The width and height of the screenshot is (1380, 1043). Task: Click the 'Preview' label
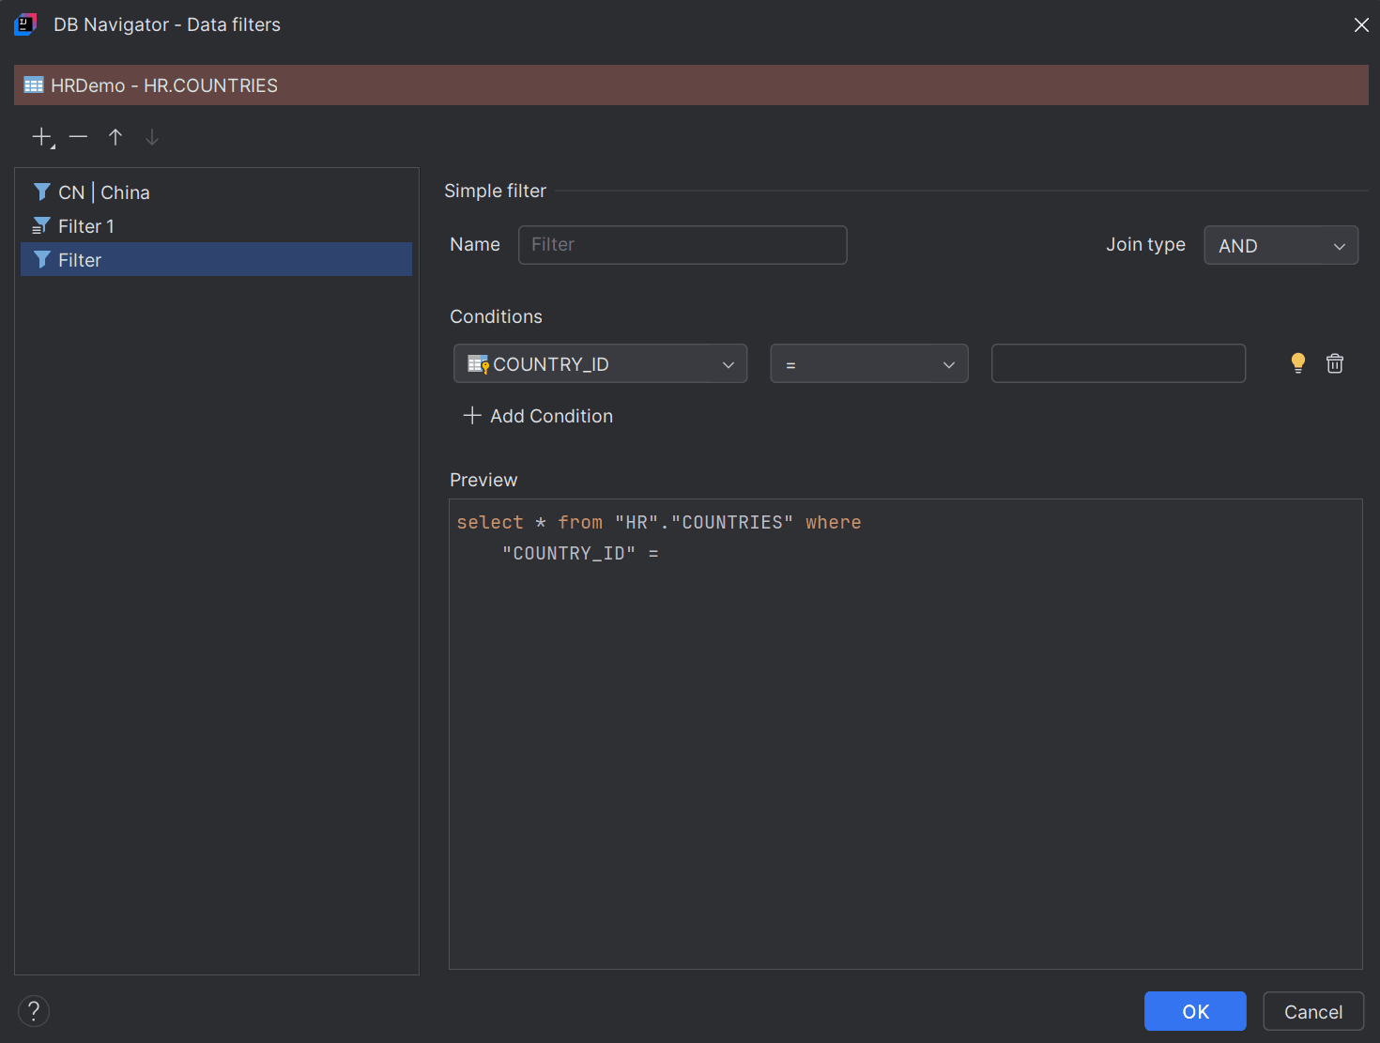click(x=483, y=480)
